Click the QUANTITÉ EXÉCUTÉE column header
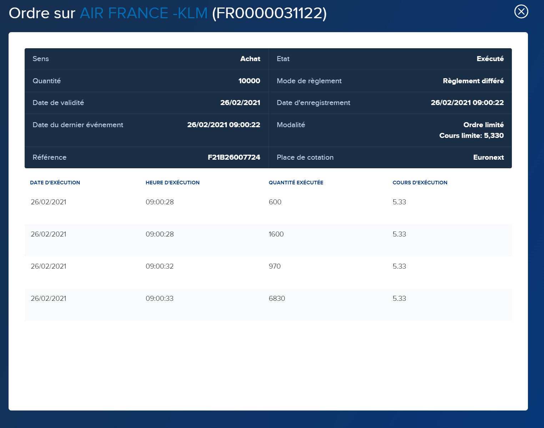 click(x=296, y=183)
